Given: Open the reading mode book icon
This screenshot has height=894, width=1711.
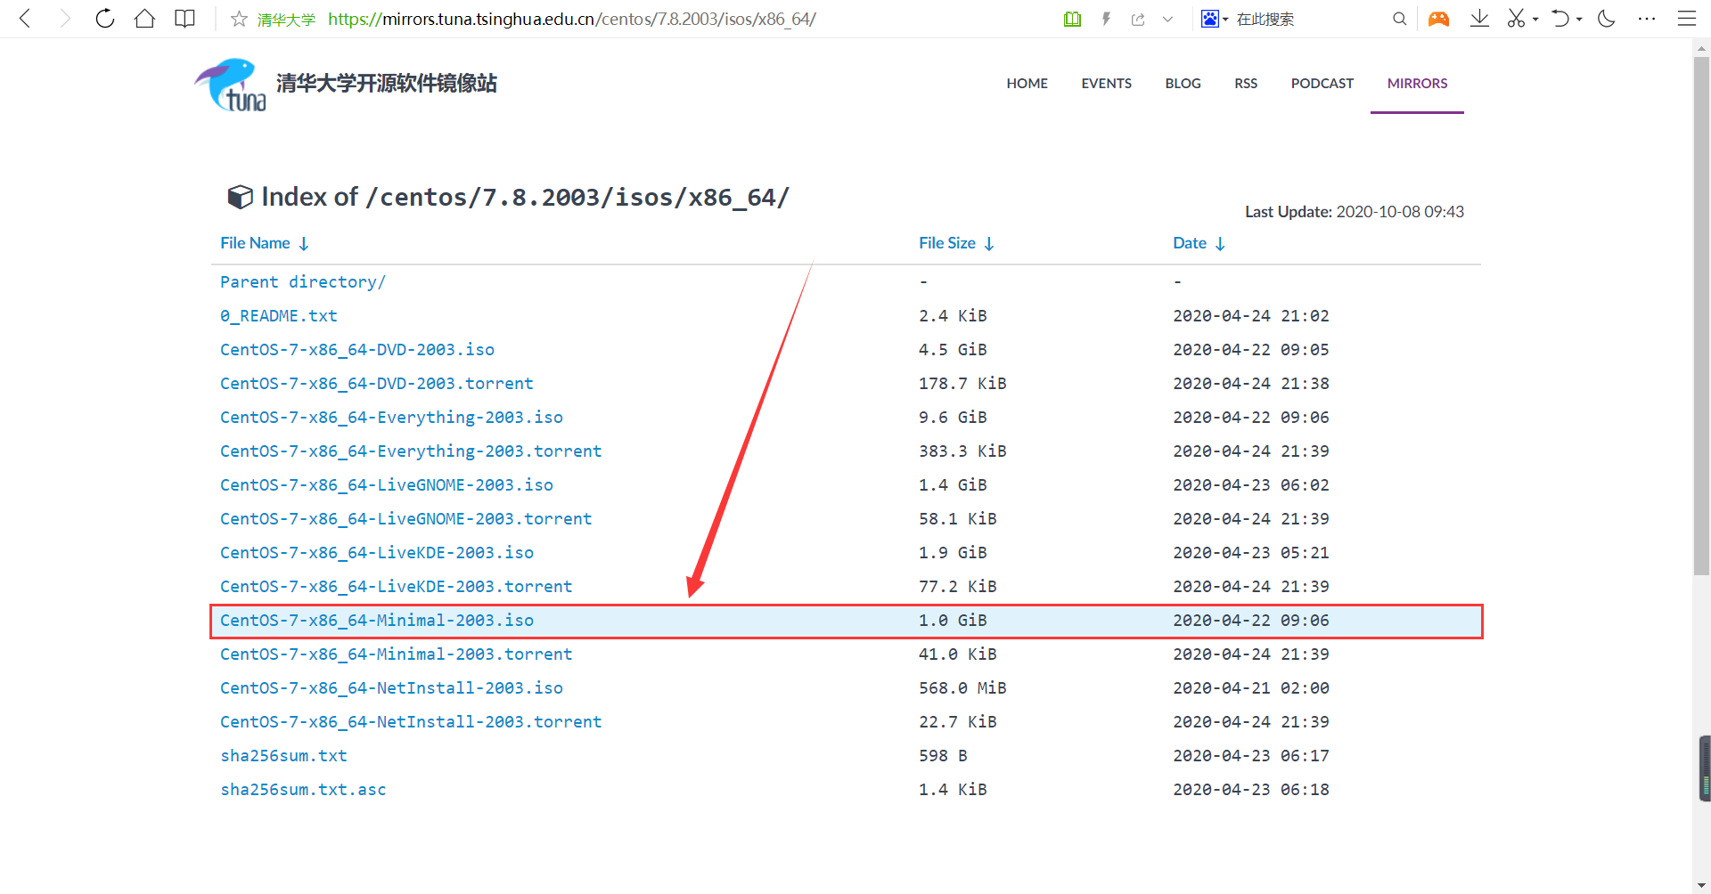Looking at the screenshot, I should point(184,19).
